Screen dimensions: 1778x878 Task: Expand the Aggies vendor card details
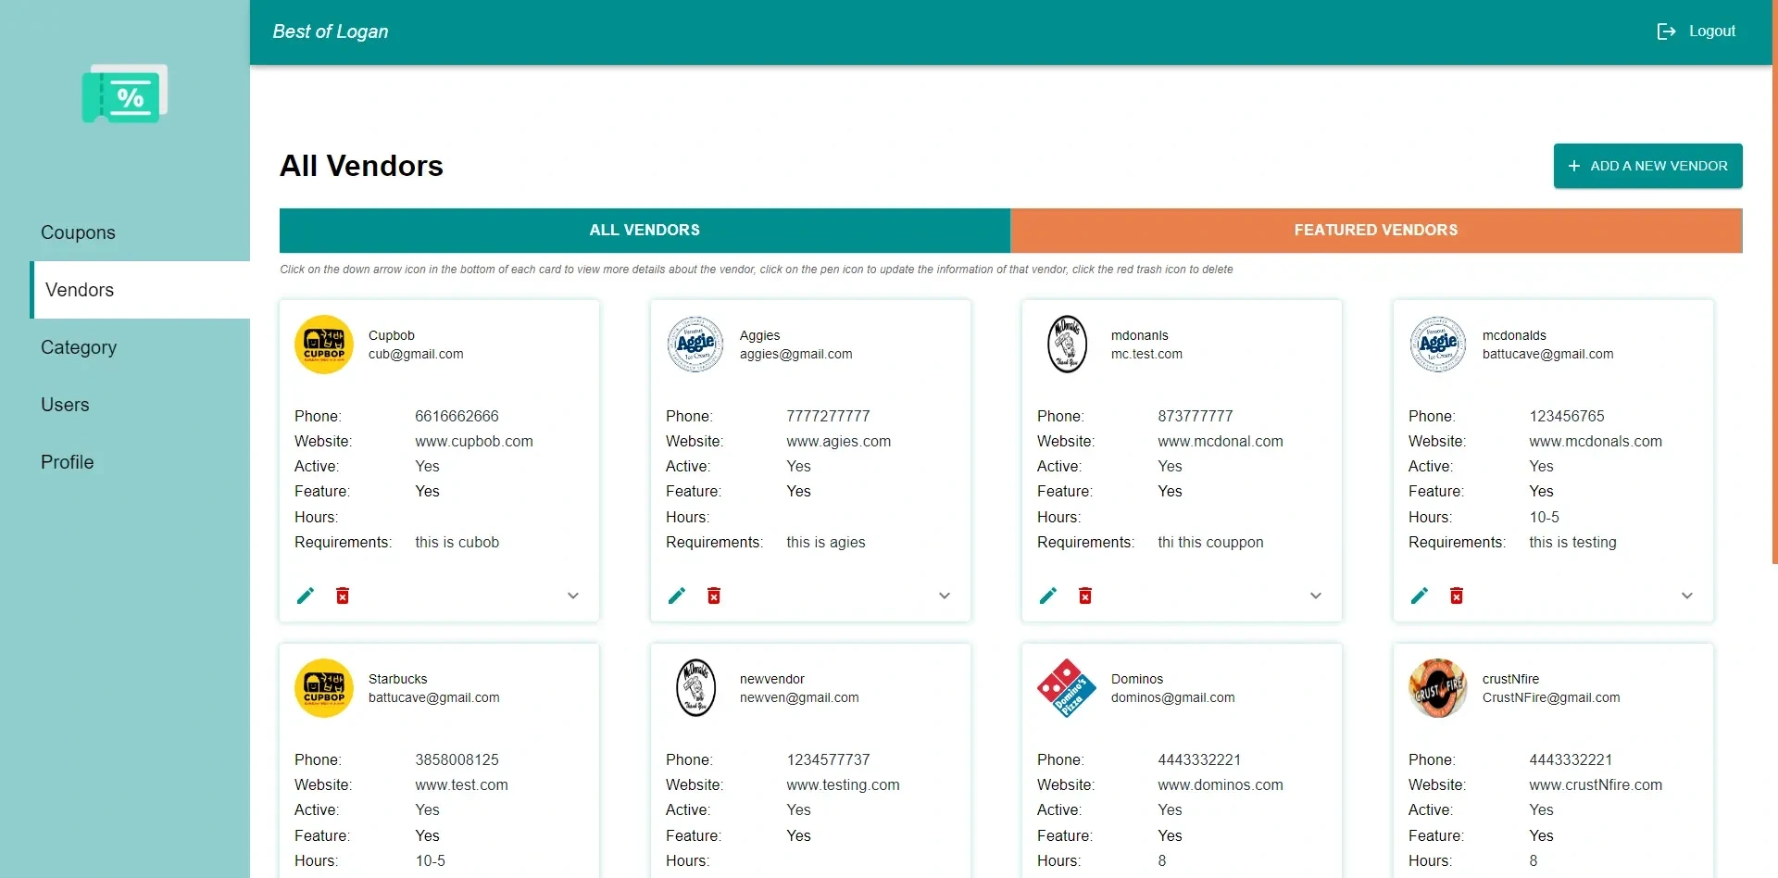[945, 596]
